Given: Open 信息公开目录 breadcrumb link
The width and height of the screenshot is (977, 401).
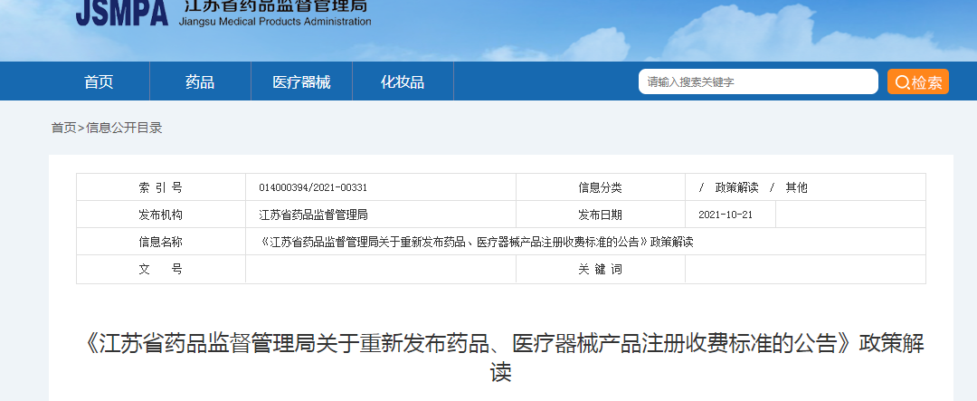Looking at the screenshot, I should pyautogui.click(x=124, y=128).
